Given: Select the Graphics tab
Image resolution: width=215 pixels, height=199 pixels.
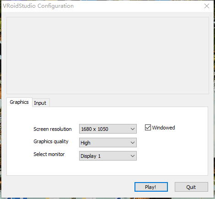Looking at the screenshot, I should (19, 102).
